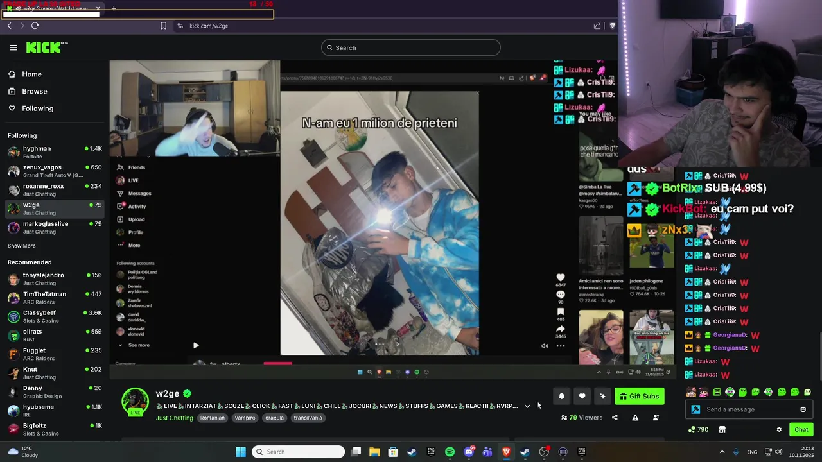
Task: Select the vampire tag
Action: 245,418
